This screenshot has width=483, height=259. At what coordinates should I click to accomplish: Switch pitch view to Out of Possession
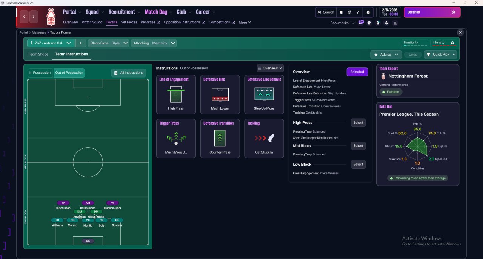(x=69, y=73)
